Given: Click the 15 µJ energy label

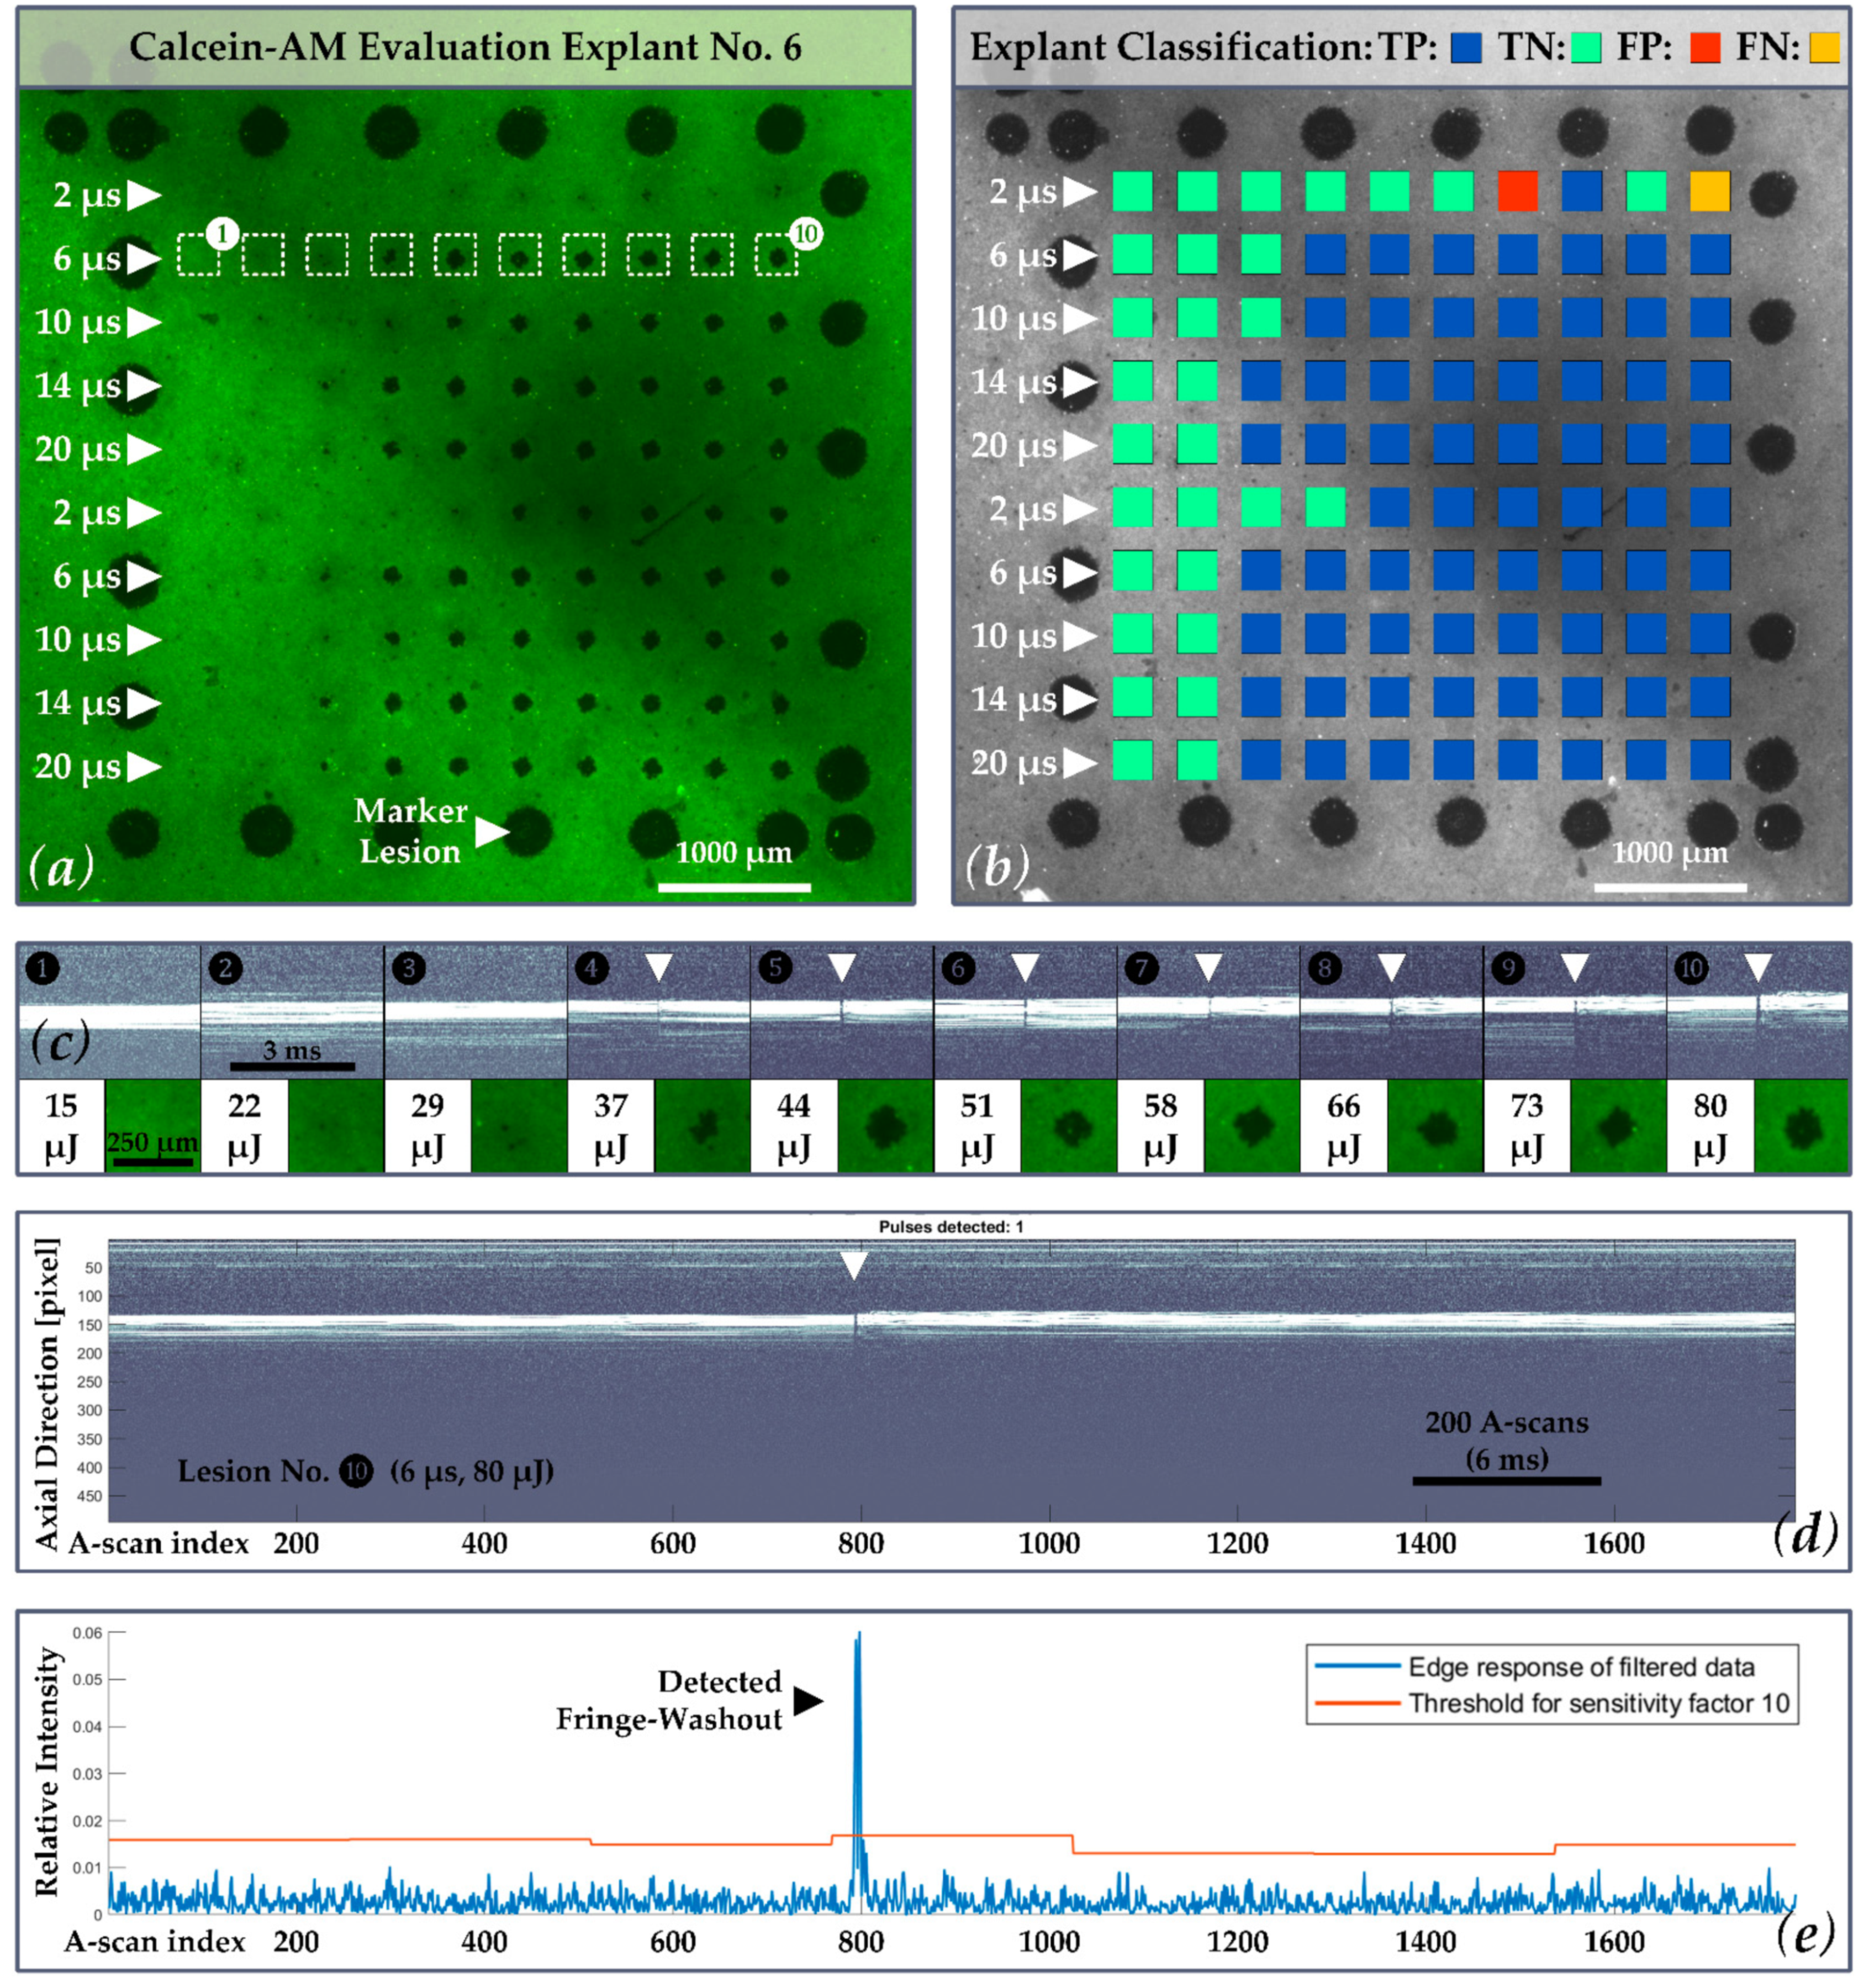Looking at the screenshot, I should click(61, 1126).
